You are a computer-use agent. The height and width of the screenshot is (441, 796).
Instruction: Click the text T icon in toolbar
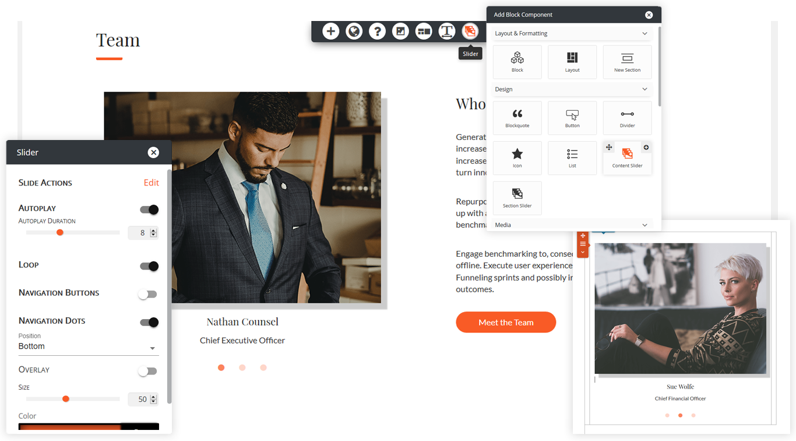click(x=447, y=32)
